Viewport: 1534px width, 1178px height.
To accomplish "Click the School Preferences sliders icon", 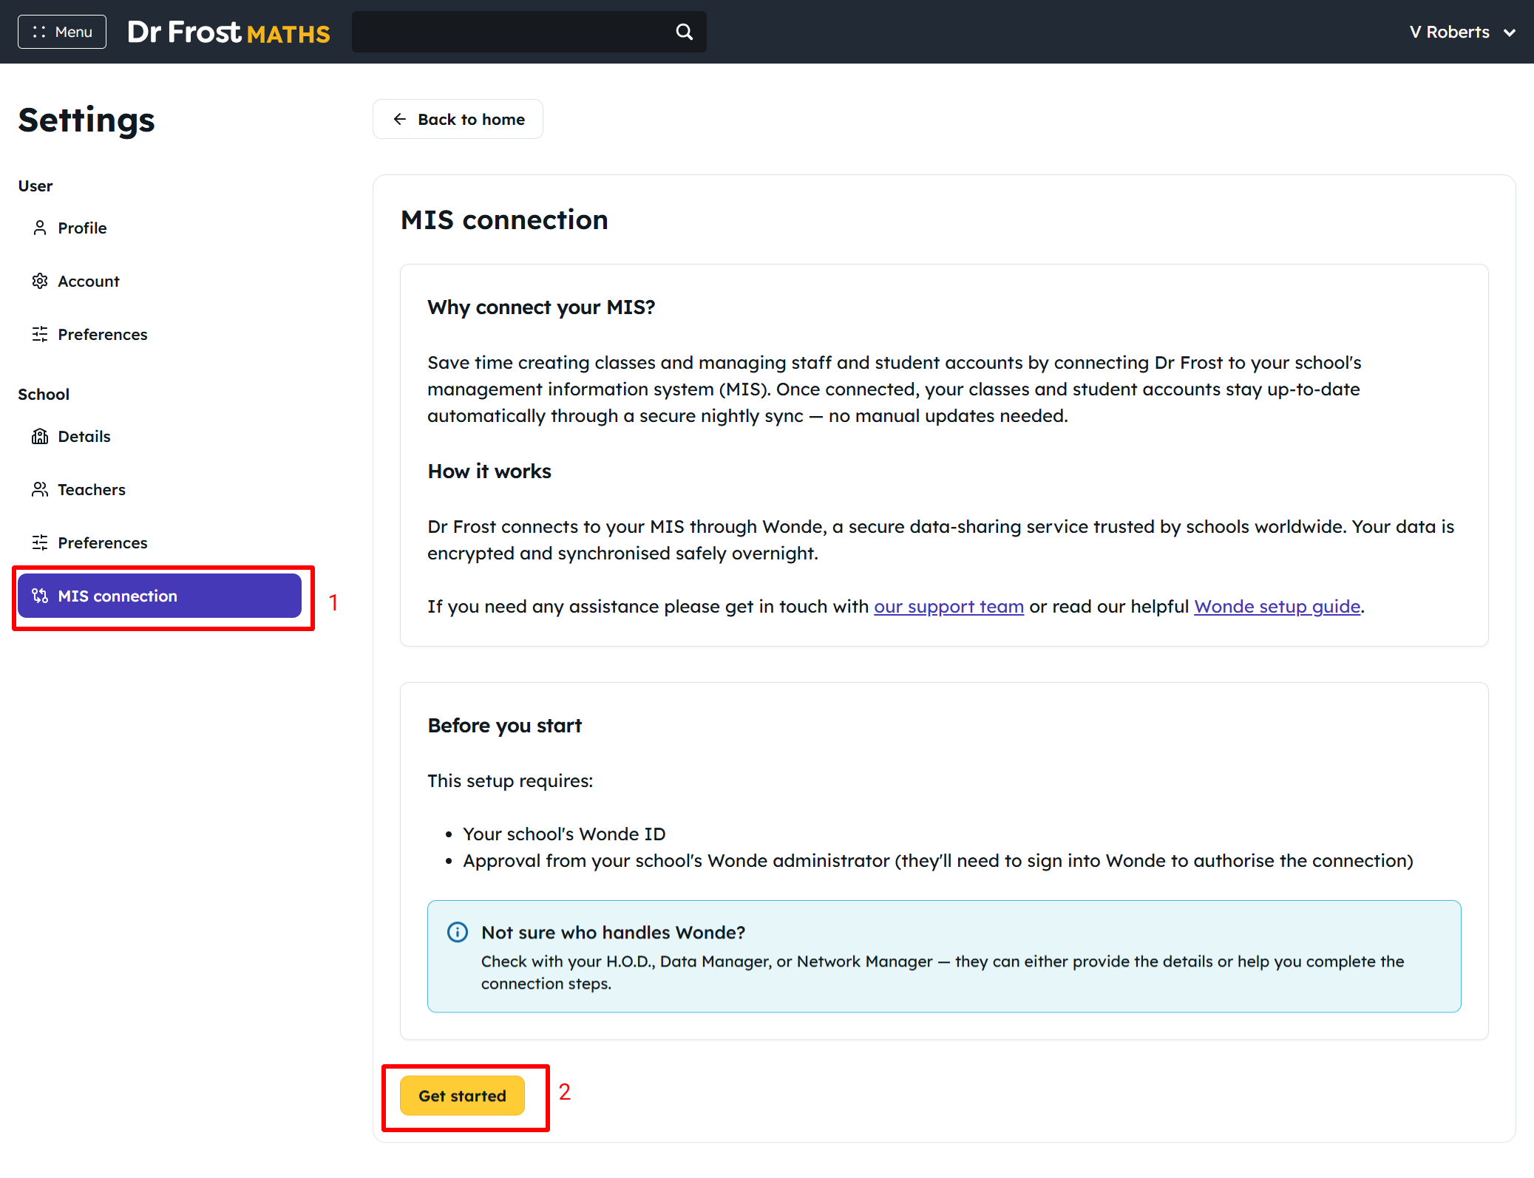I will 40,542.
